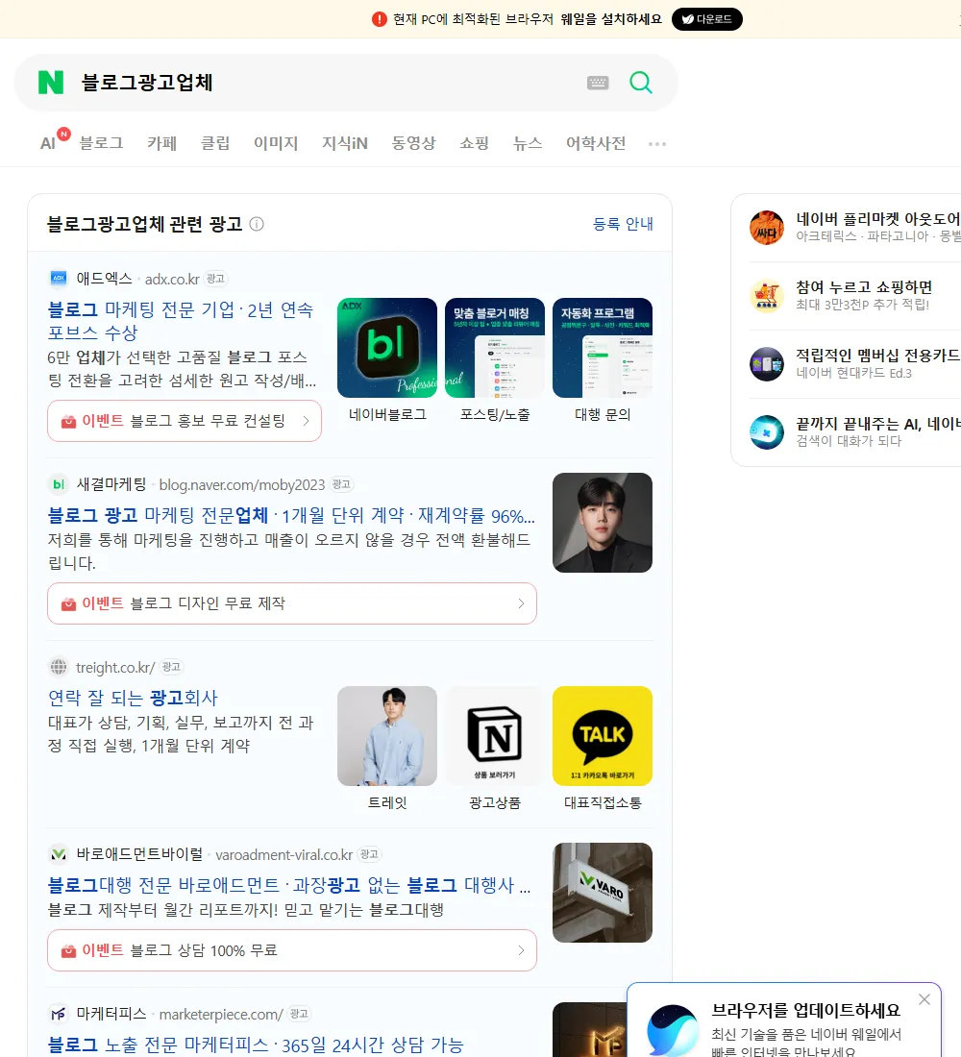Click varoadment-viral.co.kr URL
This screenshot has width=961, height=1057.
pos(283,855)
